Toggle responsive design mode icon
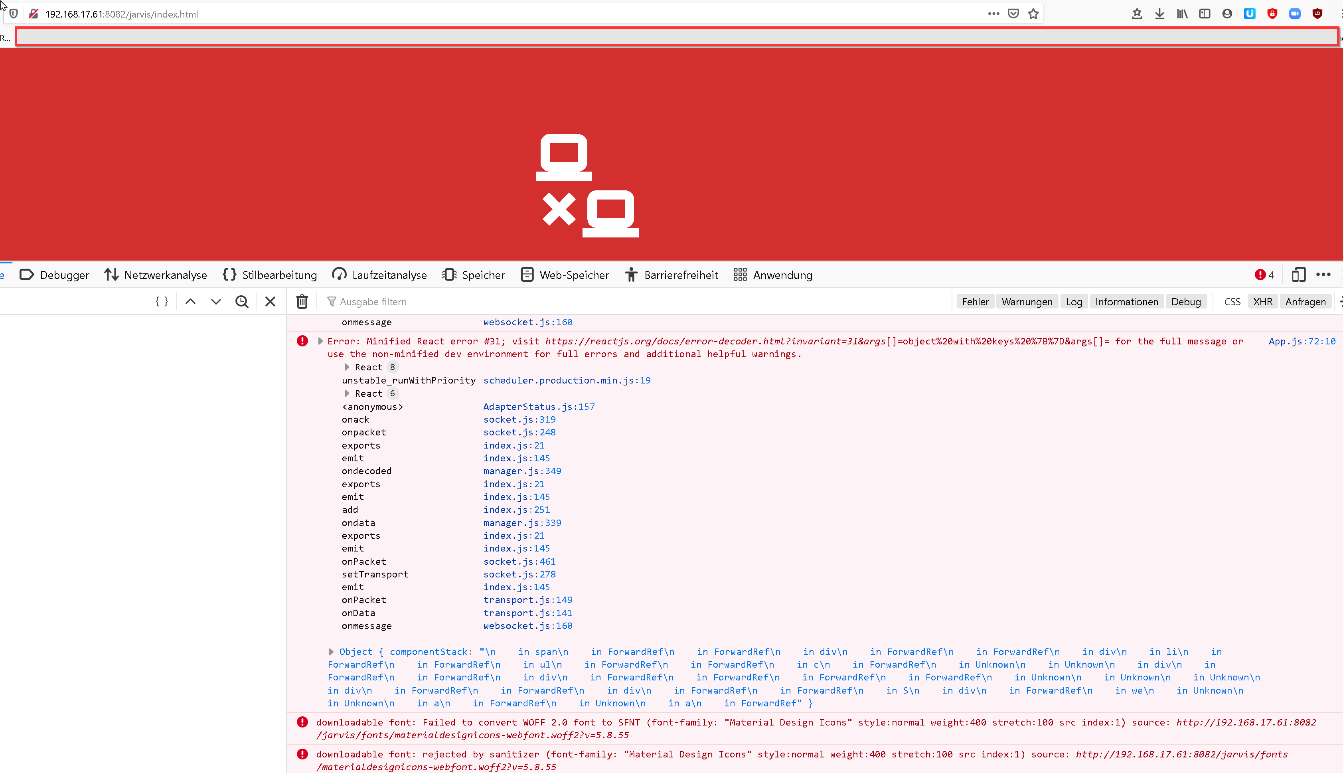 click(x=1298, y=275)
